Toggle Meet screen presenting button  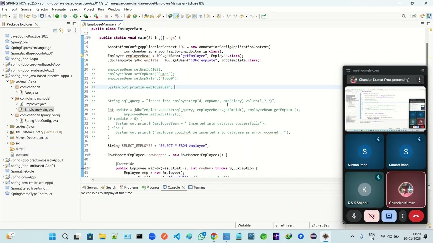click(389, 216)
